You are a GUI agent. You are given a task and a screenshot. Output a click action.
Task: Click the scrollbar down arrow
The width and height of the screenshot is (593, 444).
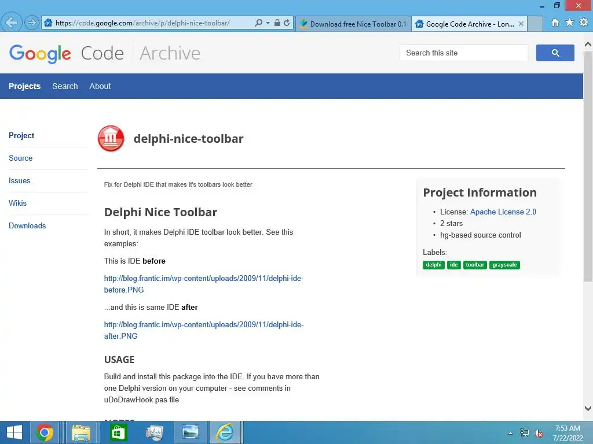[x=588, y=408]
